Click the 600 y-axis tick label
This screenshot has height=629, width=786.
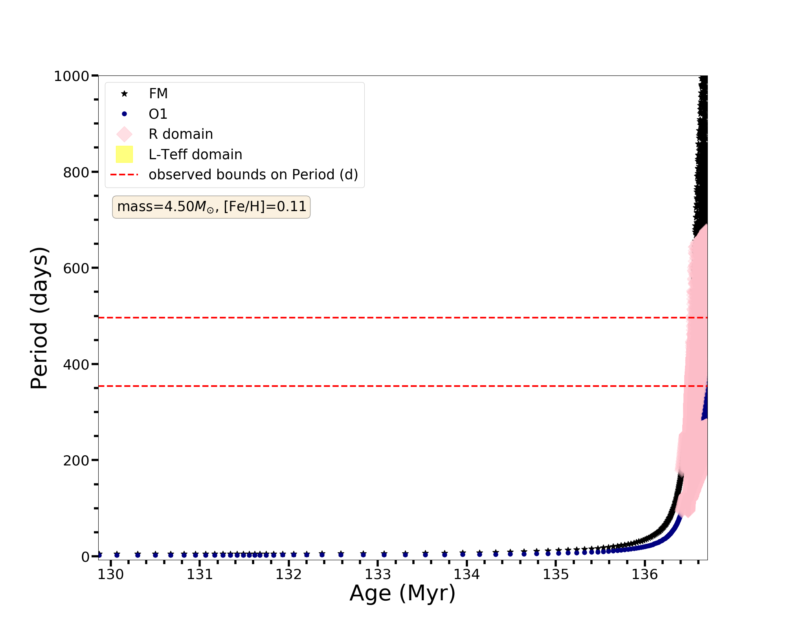pos(75,269)
